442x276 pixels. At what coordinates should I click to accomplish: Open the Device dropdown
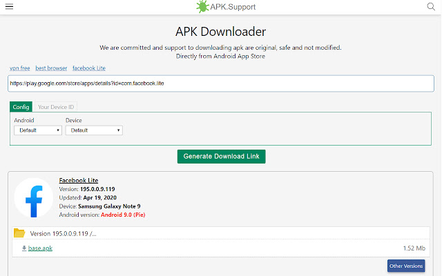click(x=94, y=130)
